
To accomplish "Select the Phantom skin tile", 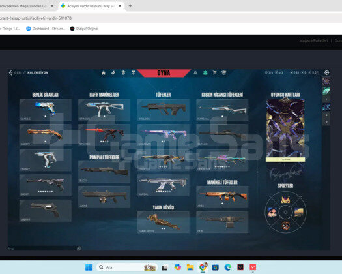I will click(164, 160).
